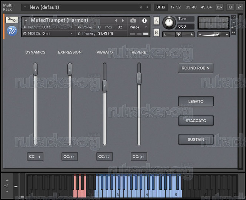This screenshot has height=200, width=246.
Task: Click the Tune knob
Action: [x=169, y=23]
